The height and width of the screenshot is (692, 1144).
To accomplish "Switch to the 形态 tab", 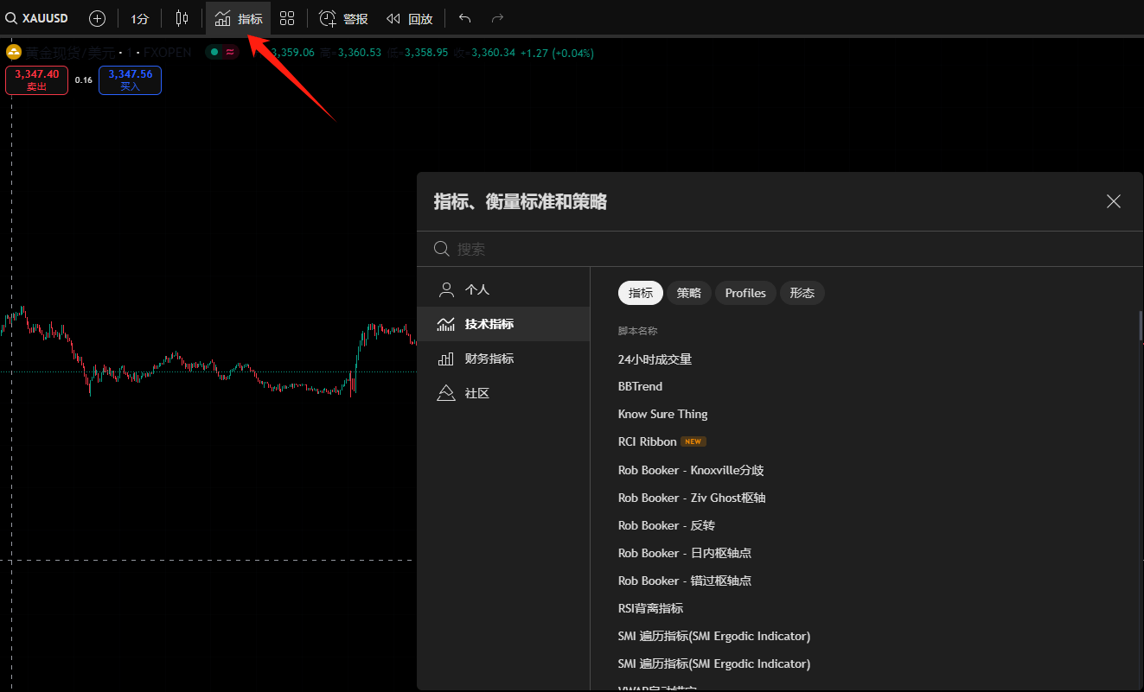I will [802, 293].
